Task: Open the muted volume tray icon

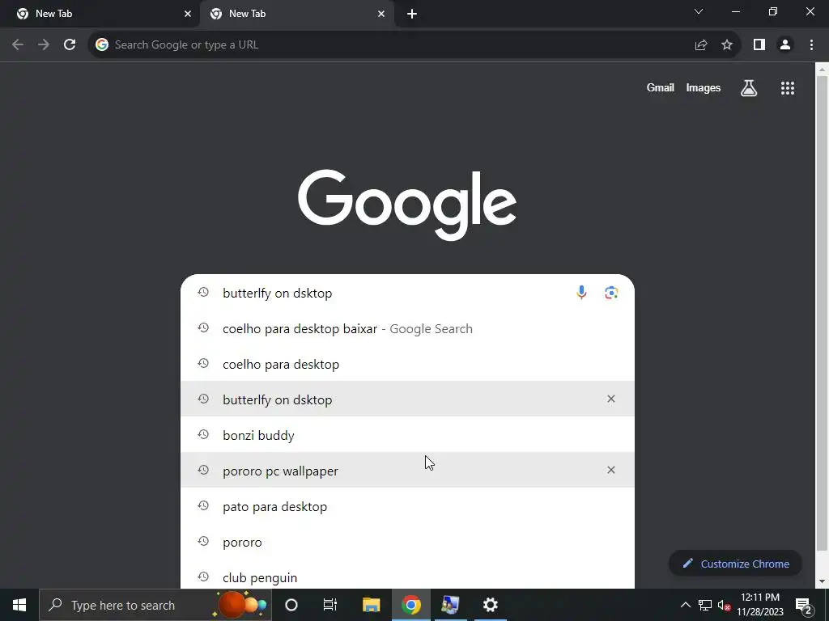Action: 725,605
